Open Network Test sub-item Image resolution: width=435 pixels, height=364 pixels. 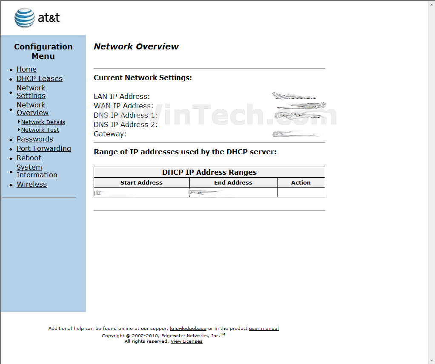pyautogui.click(x=40, y=130)
